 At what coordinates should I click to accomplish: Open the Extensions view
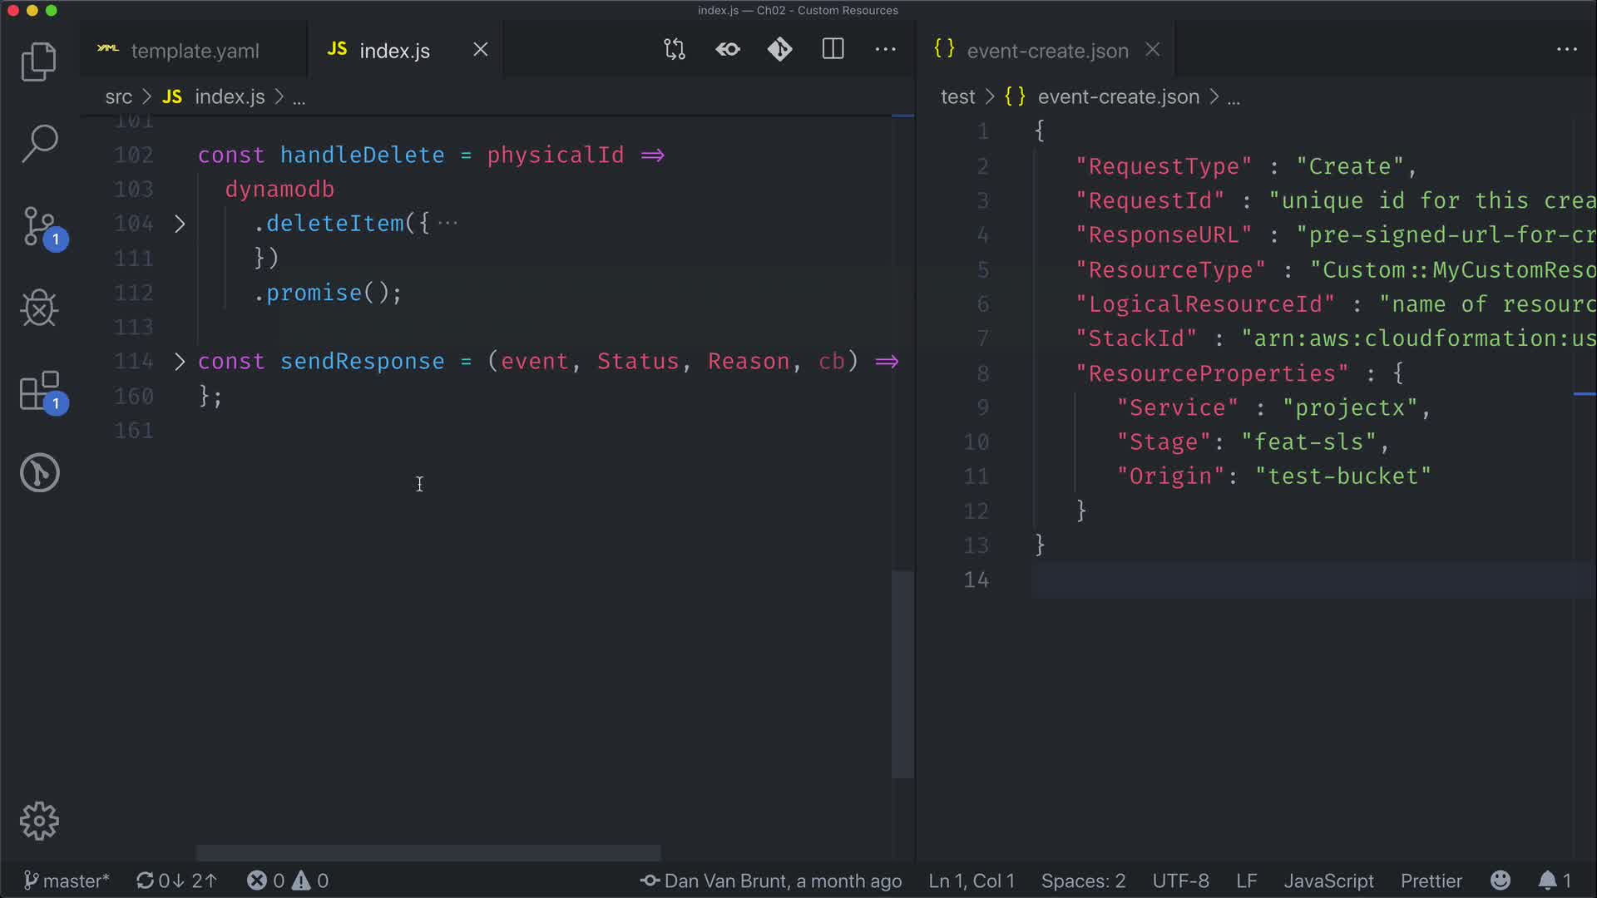coord(40,391)
